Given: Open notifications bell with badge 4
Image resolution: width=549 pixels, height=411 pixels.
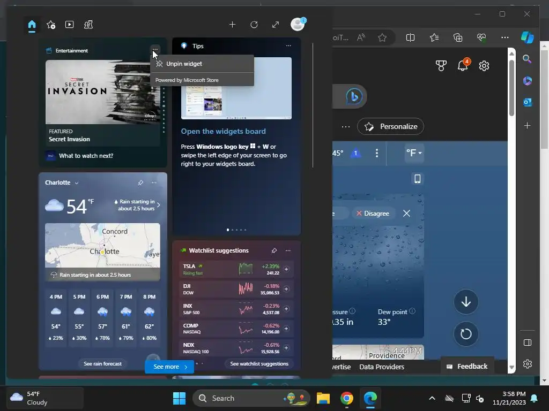Looking at the screenshot, I should 464,65.
